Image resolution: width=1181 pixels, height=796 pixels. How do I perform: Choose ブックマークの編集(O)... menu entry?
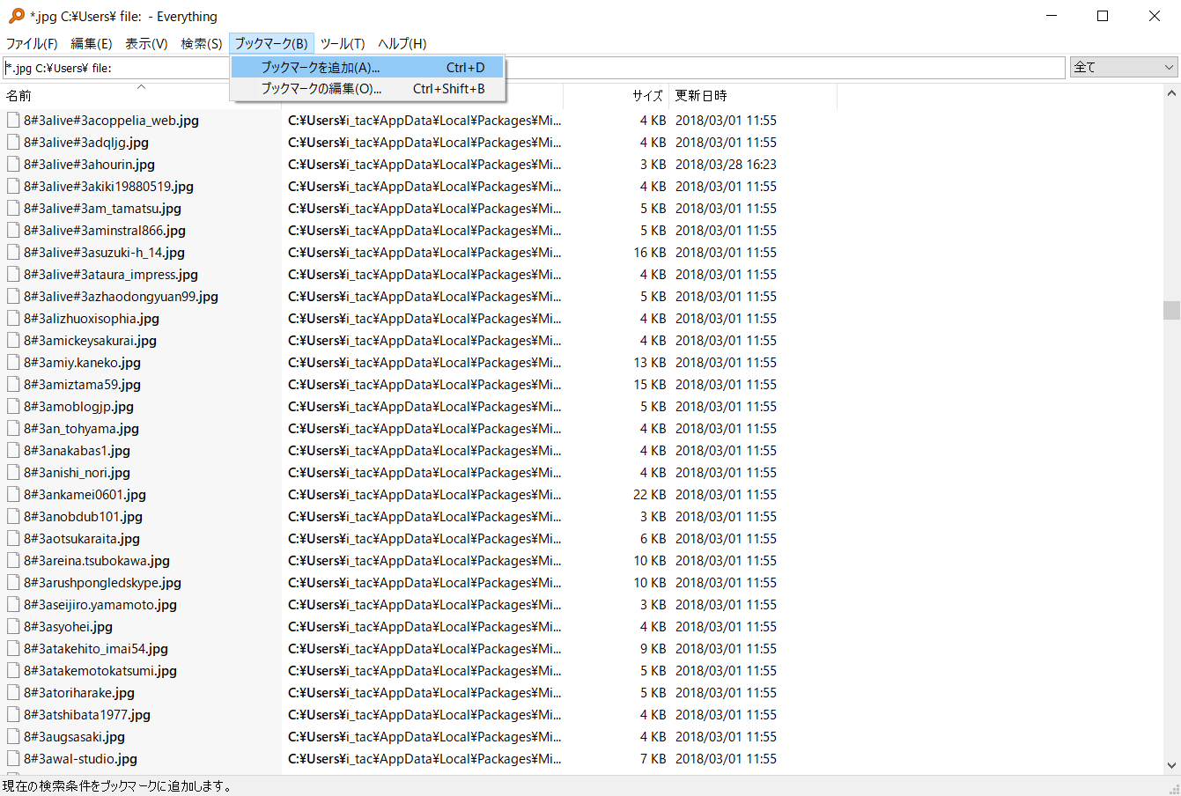pyautogui.click(x=367, y=89)
